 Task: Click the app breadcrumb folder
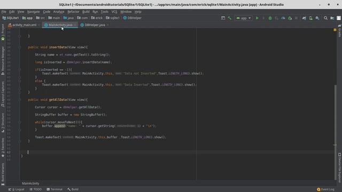point(27,18)
